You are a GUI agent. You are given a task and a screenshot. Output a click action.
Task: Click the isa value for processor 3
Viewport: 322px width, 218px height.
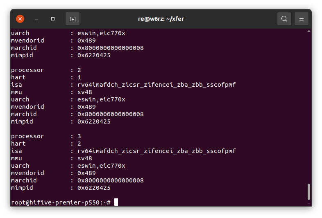pos(156,151)
